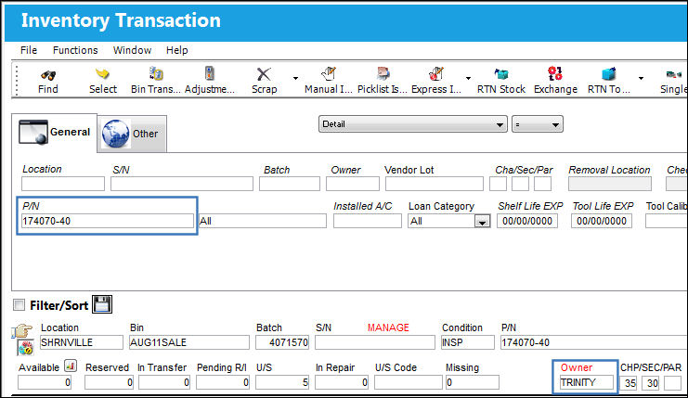The width and height of the screenshot is (688, 398).
Task: Click the SHRNVILLE location field
Action: [x=81, y=342]
